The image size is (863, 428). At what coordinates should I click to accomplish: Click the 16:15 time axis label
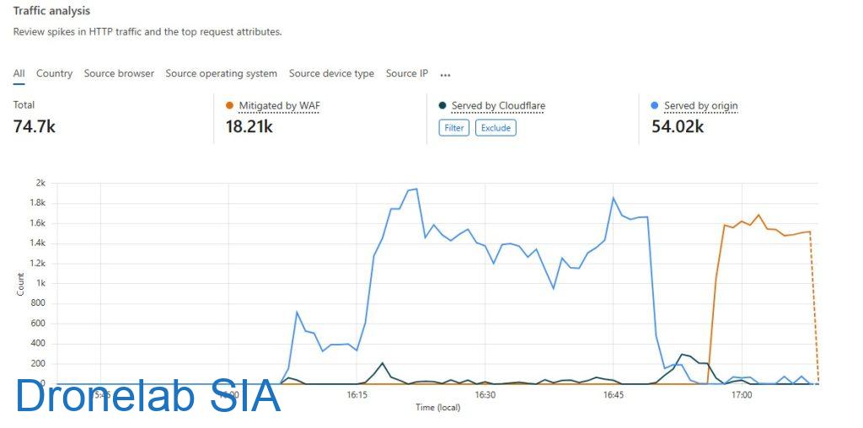point(356,394)
